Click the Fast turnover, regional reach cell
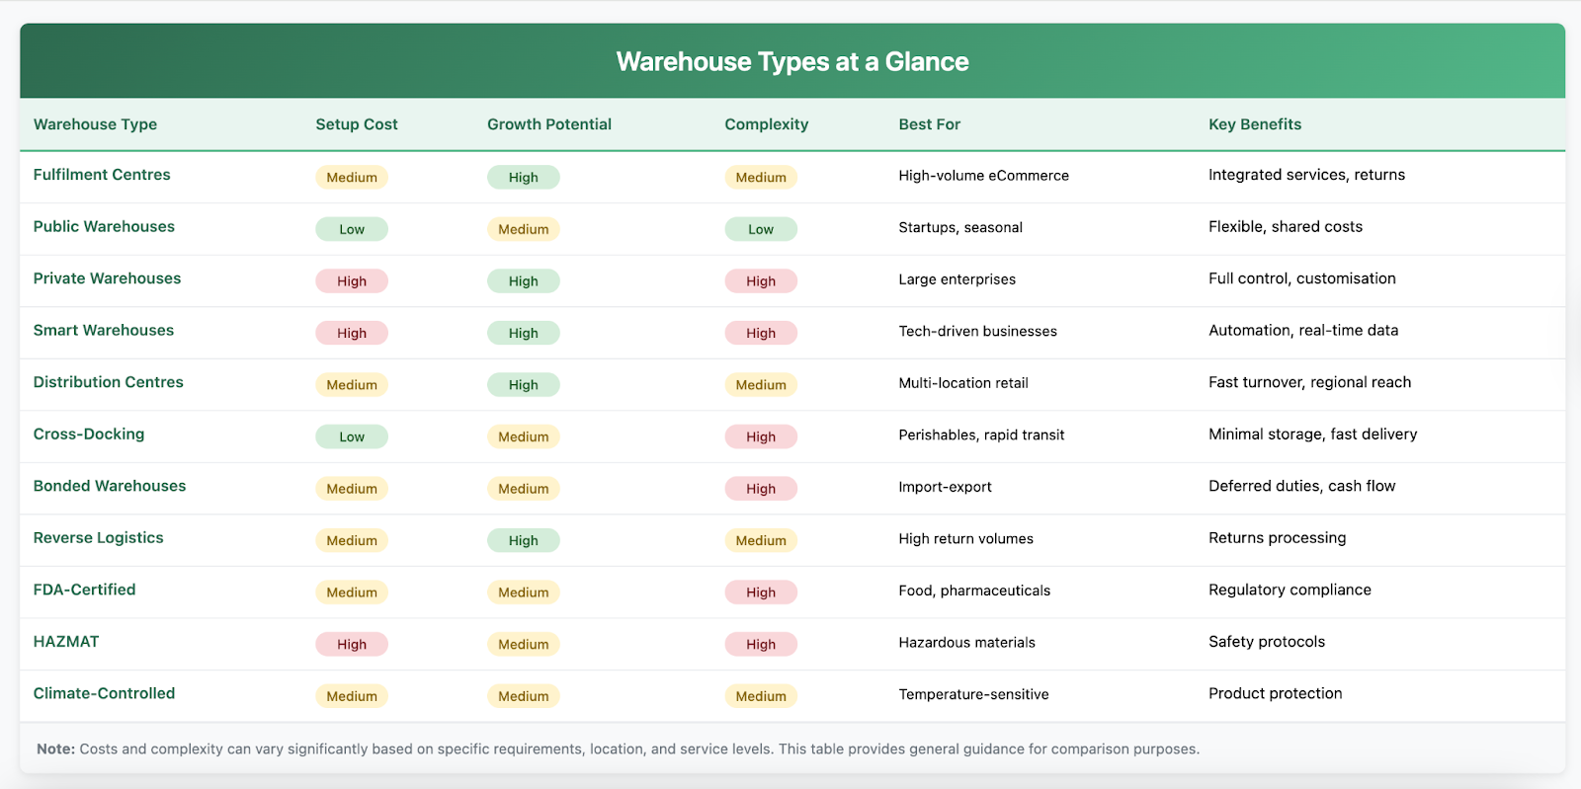 [x=1310, y=382]
